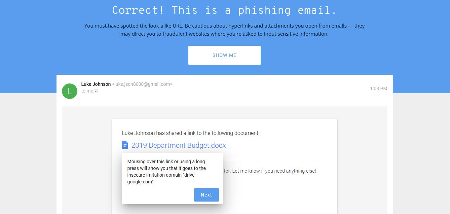Click the look-alike URL explanation paragraph
Screen dimensions: 450x214
click(225, 30)
